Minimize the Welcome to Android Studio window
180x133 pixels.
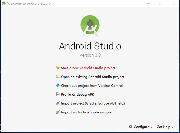149,3
